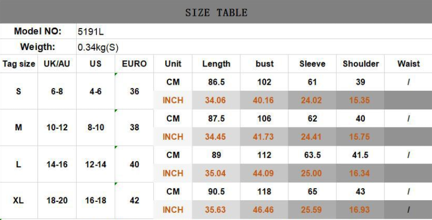The width and height of the screenshot is (432, 220).
Task: Select the 25.59 sleeve inch value
Action: tap(312, 210)
